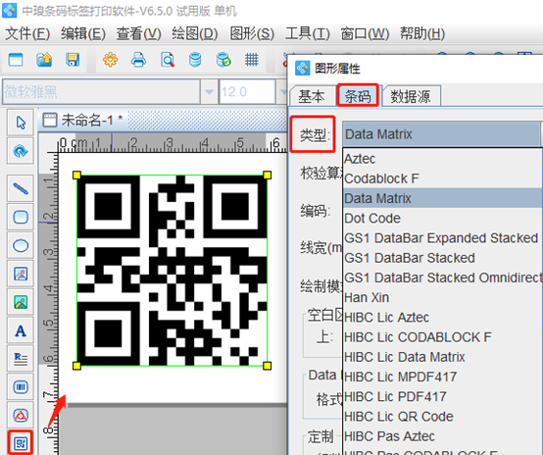Select the insert picture frame tool
The width and height of the screenshot is (543, 455).
click(x=21, y=274)
